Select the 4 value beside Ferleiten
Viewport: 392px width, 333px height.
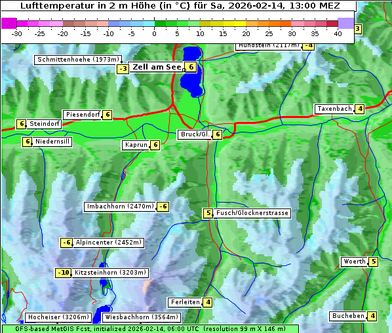coord(208,302)
